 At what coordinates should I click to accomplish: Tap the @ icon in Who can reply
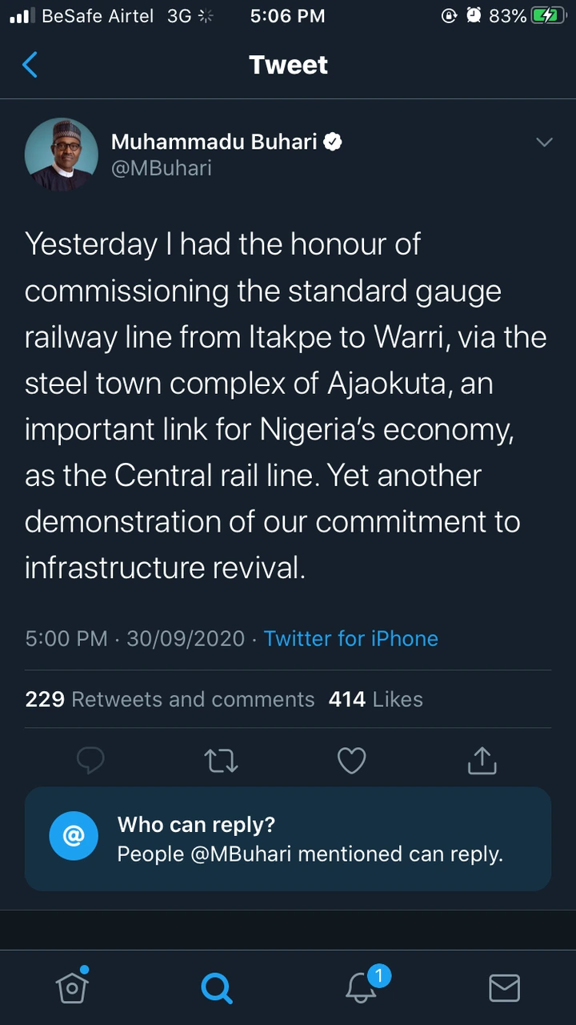point(74,837)
